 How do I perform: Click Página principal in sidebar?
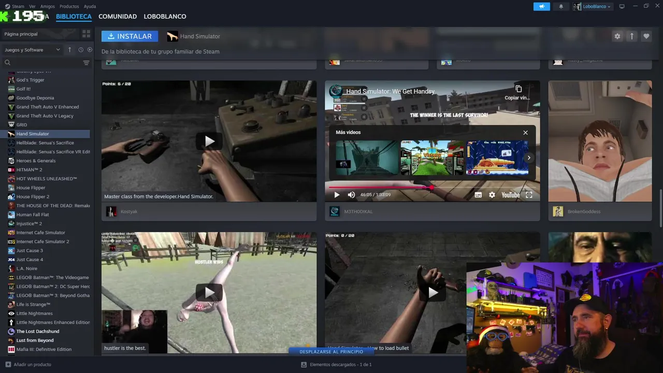21,34
